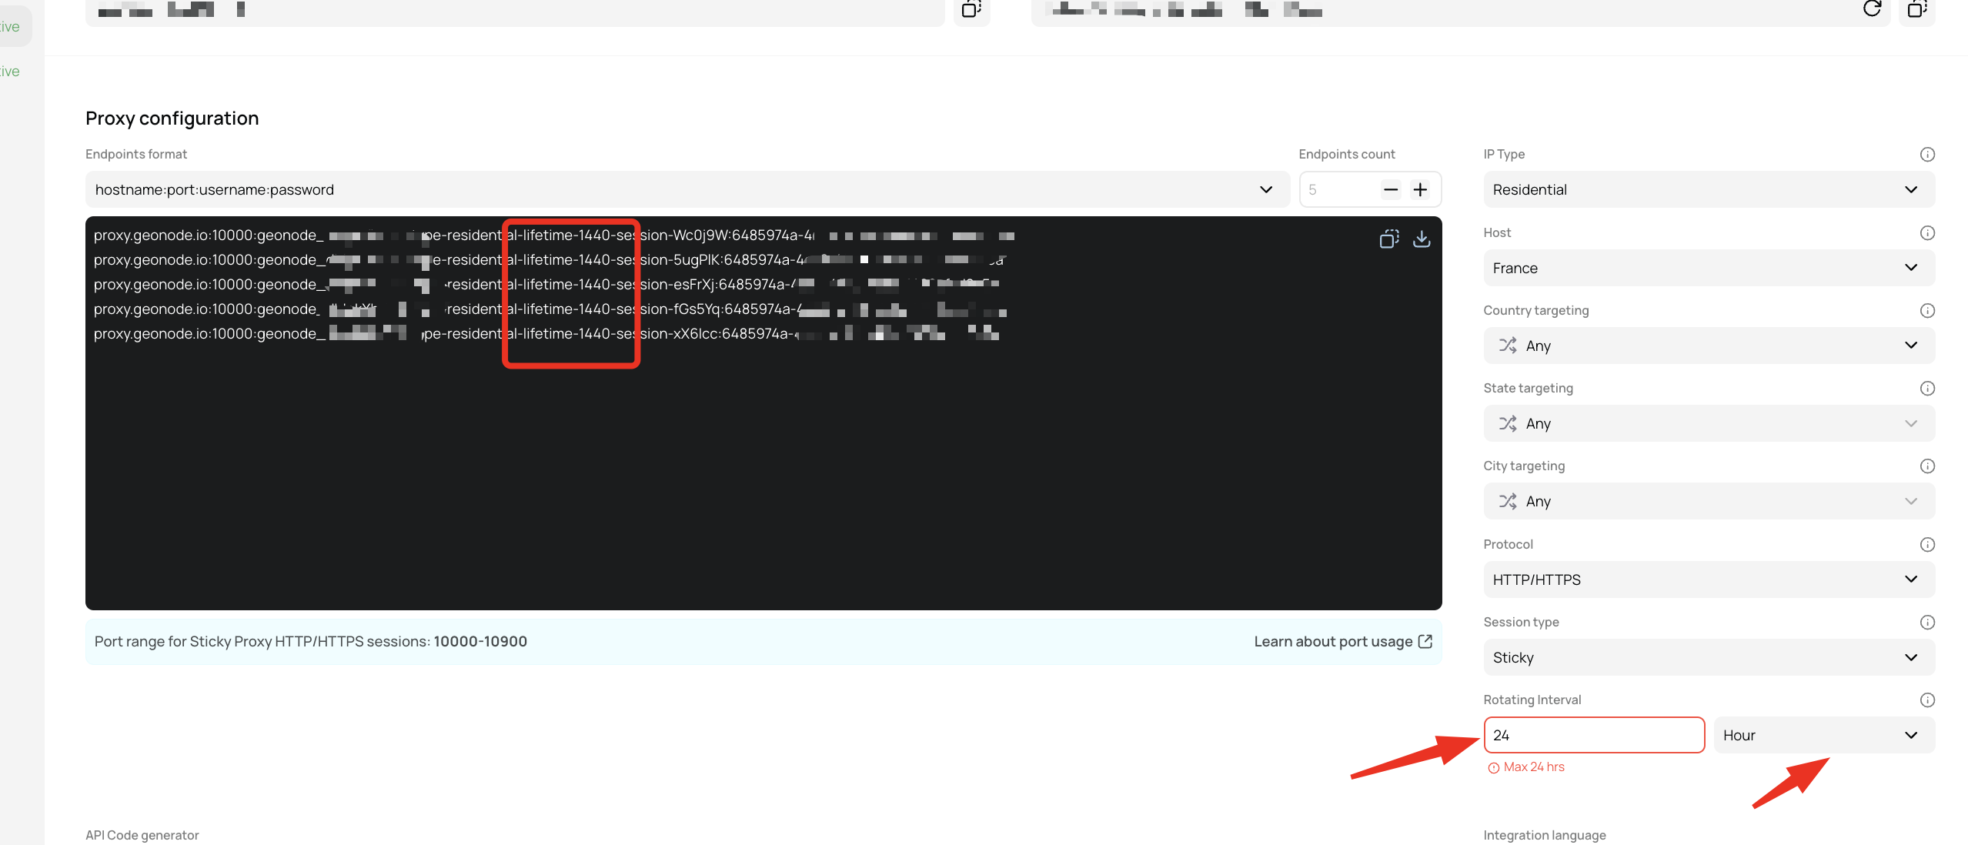Click the Rotating Interval info icon

[1927, 700]
